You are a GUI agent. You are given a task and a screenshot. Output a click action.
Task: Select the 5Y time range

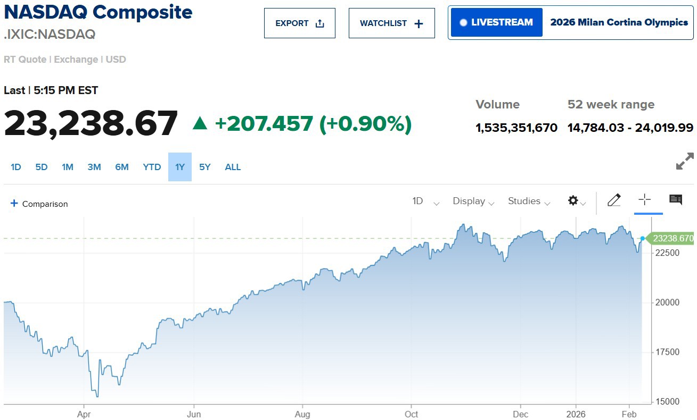[x=205, y=167]
